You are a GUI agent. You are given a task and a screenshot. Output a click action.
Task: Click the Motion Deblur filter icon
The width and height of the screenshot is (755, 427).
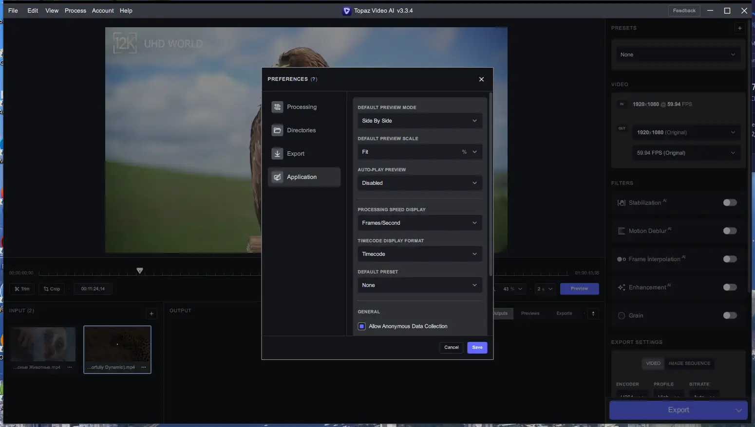622,231
